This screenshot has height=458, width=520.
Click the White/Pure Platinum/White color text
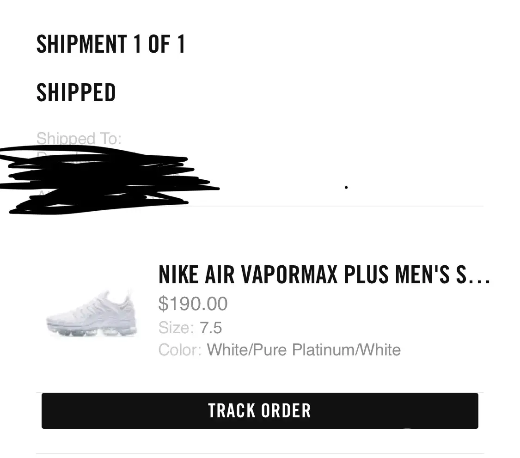(x=304, y=350)
